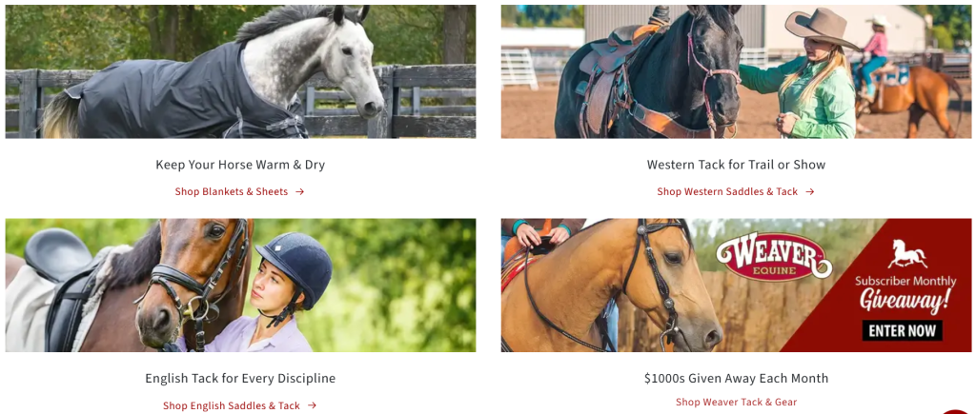Screen dimensions: 976x414
Task: Open the gray blanketed horse image
Action: point(241,71)
